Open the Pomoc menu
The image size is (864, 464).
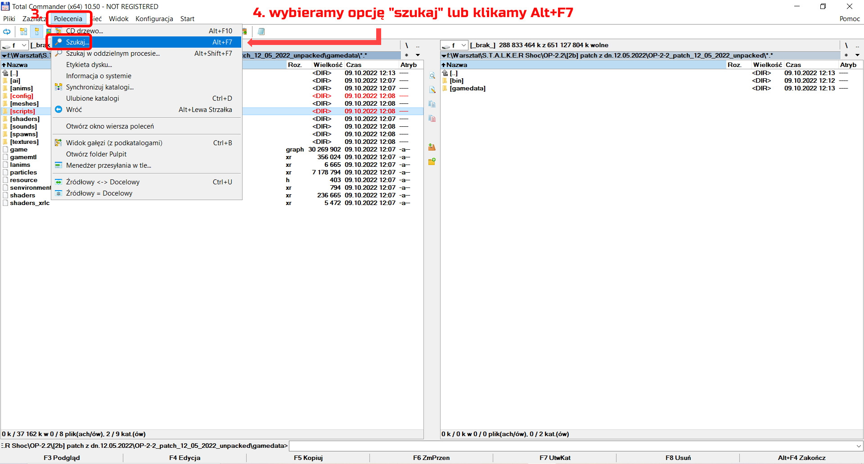(850, 19)
